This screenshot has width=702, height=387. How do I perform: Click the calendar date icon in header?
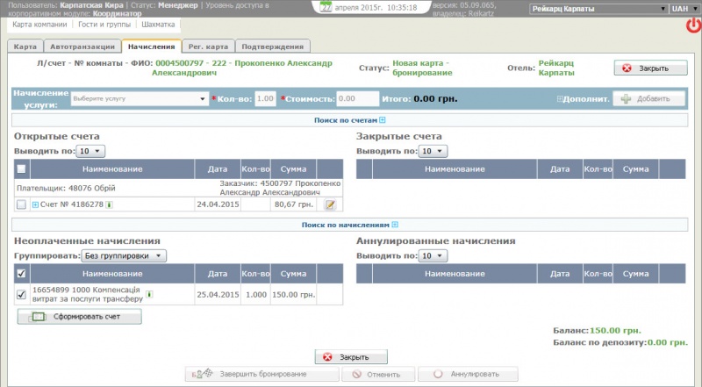click(326, 6)
